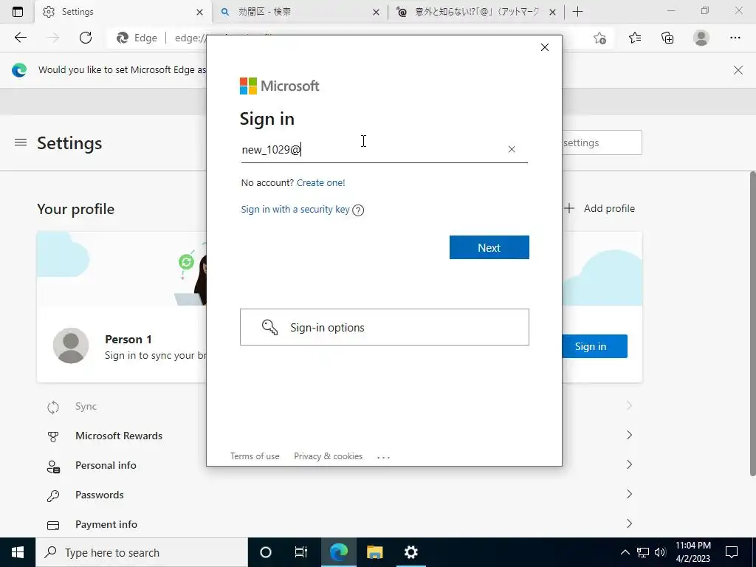Open Personal info settings
The height and width of the screenshot is (567, 756).
340,465
